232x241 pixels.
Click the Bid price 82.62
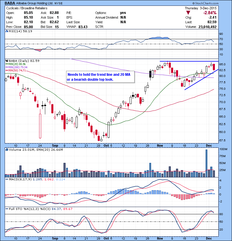coord(54,22)
